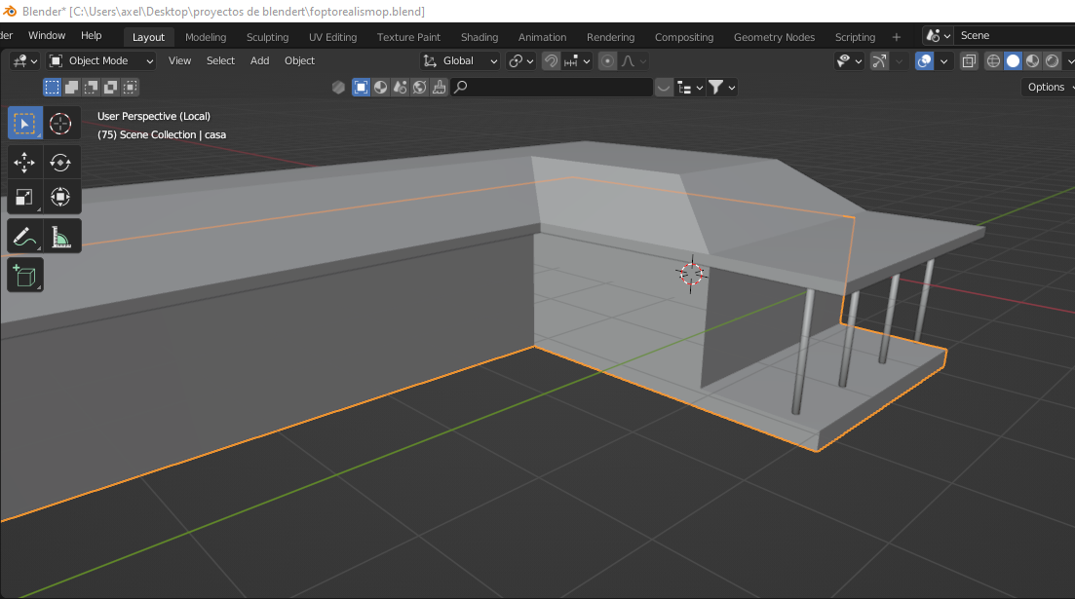Click the curved-line icon right of the search field
The image size is (1075, 599).
pos(664,87)
